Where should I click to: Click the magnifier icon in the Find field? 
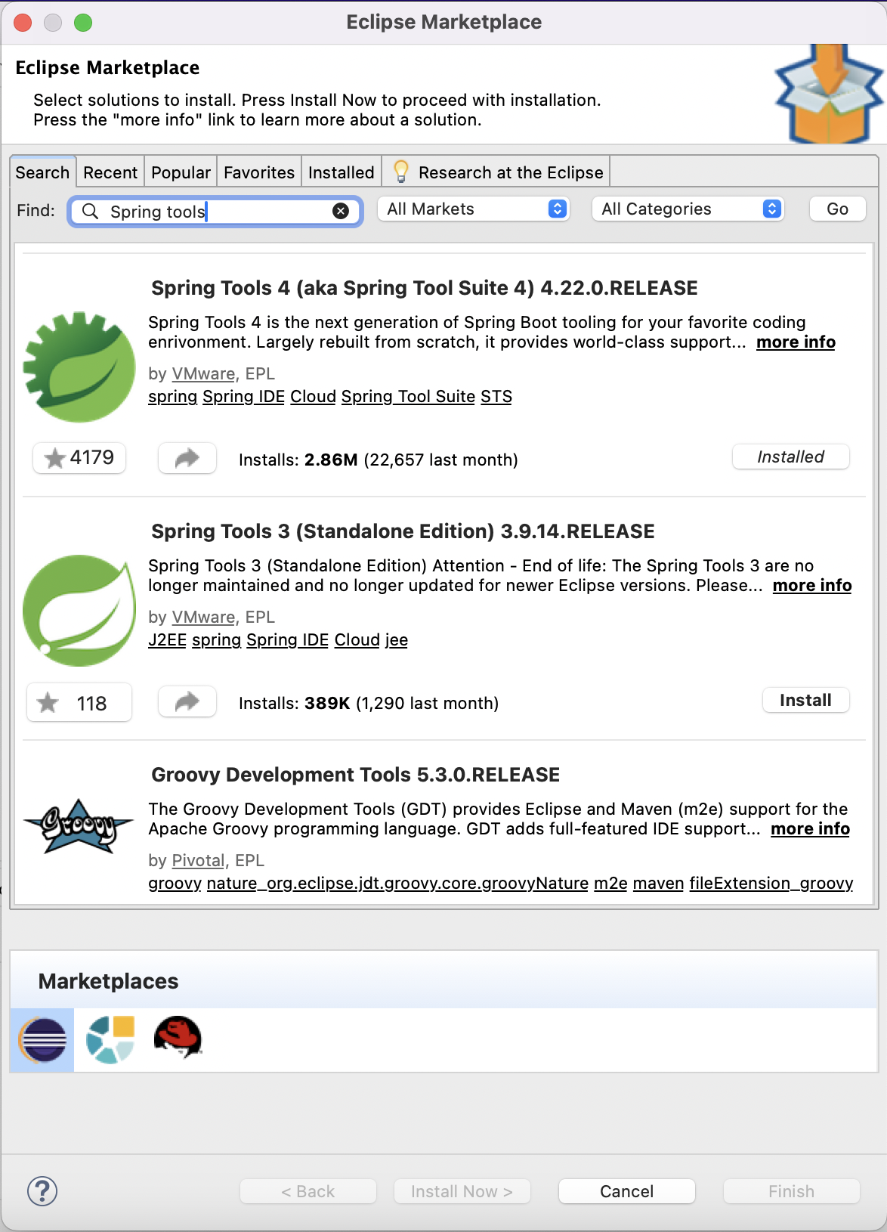click(90, 211)
